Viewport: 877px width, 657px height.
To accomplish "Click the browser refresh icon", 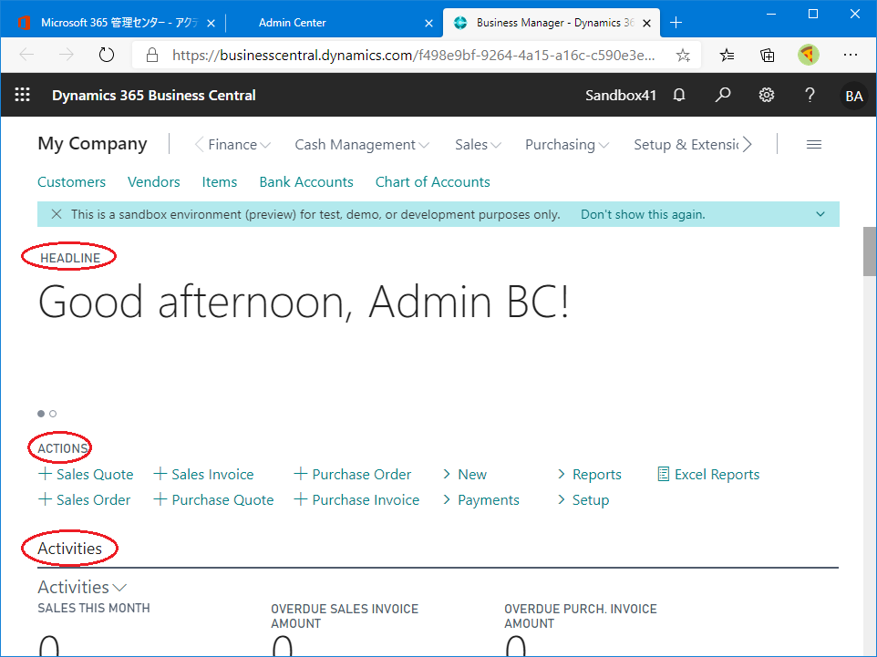I will point(107,55).
